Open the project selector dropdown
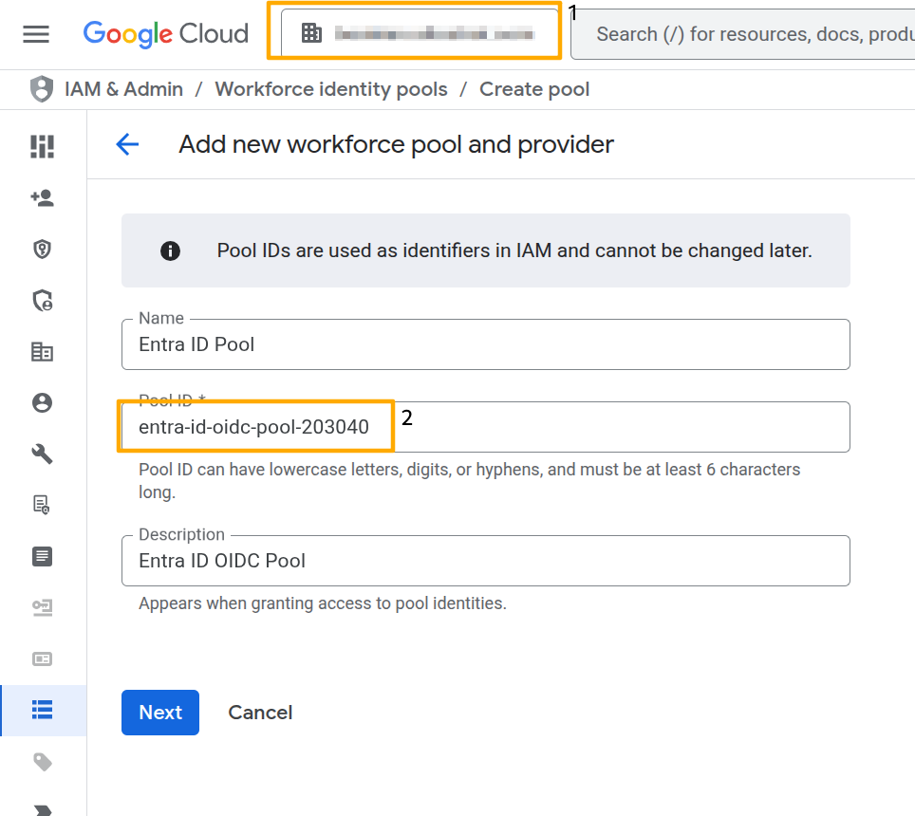915x816 pixels. coord(415,31)
